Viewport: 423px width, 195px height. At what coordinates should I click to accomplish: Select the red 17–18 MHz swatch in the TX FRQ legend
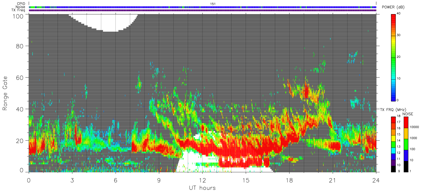click(393, 120)
